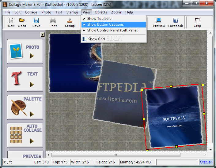Click the vertical scrollbar up arrow
This screenshot has height=168, width=216.
tap(210, 33)
